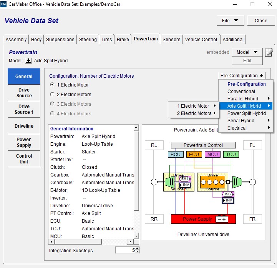This screenshot has width=277, height=268.
Task: Click General Information scroll-right arrow
Action: click(x=130, y=241)
